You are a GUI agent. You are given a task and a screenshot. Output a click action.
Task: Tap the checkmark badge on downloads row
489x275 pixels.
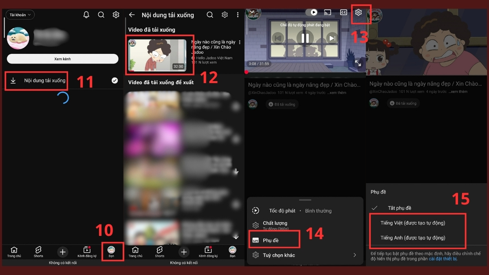point(115,81)
